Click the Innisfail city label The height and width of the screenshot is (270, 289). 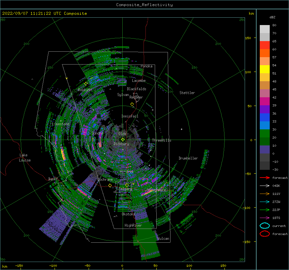click(x=130, y=116)
